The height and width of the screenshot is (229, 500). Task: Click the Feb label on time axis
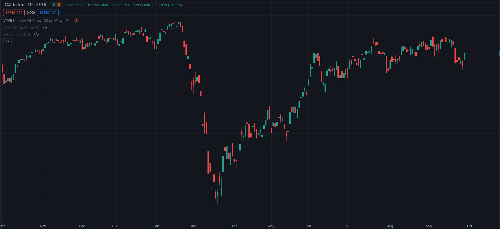click(x=156, y=226)
